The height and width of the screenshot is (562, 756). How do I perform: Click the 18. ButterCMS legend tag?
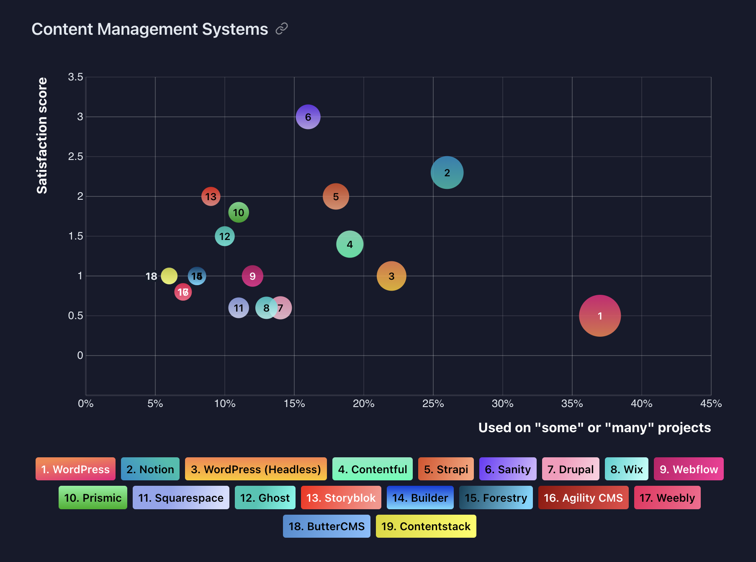click(327, 526)
